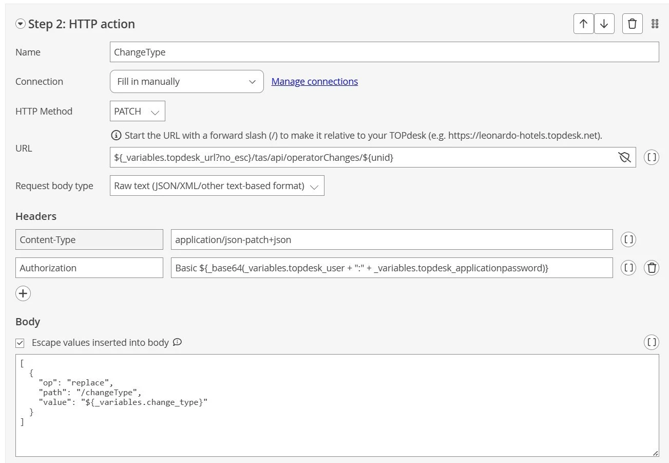Open the HTTP Method PATCH dropdown
The image size is (669, 463).
pyautogui.click(x=137, y=112)
